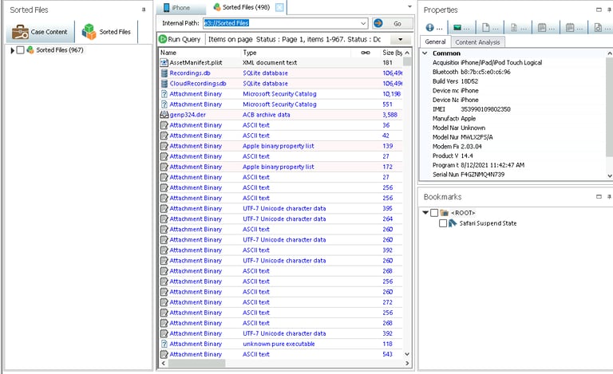Screen dimensions: 613x374
Task: Check the ROOT bookmark checkbox
Action: click(x=434, y=213)
